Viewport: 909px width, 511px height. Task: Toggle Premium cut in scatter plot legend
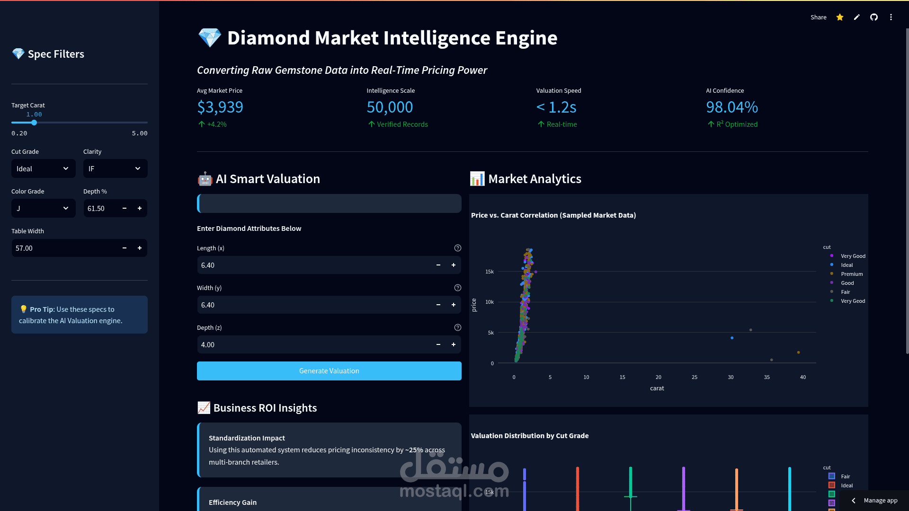(851, 274)
